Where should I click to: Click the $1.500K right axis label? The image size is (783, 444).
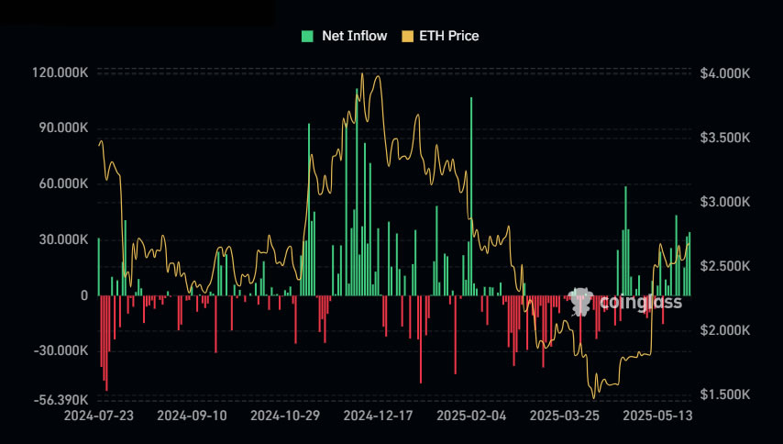point(724,394)
